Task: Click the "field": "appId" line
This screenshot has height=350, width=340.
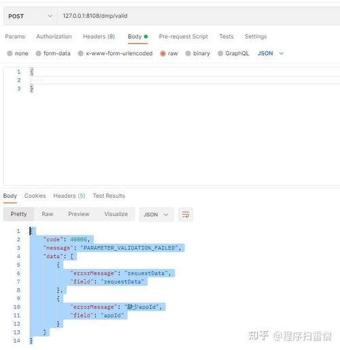Action: pos(97,315)
